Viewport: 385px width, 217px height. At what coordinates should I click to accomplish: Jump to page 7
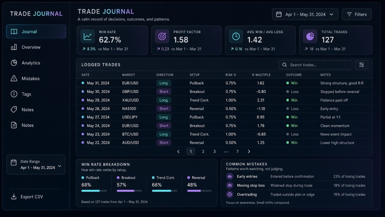pos(238,151)
